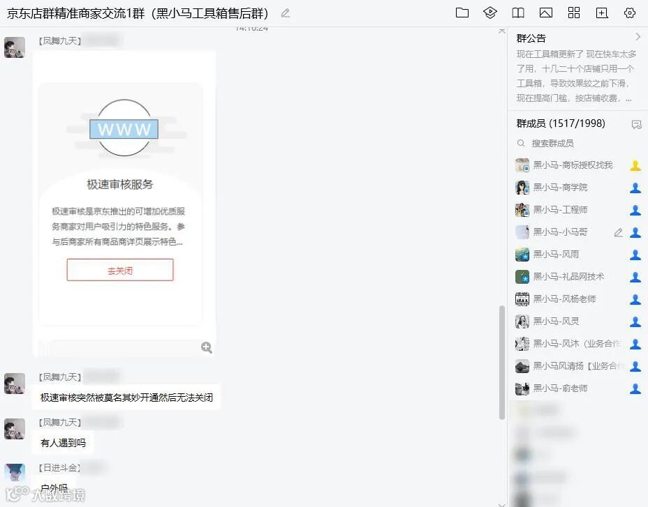Click the message 有人遇到吗
The image size is (648, 507).
click(x=63, y=443)
